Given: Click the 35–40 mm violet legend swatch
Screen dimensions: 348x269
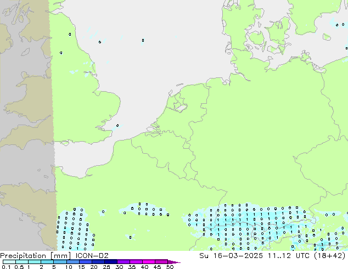Looking at the screenshot, I should pos(136,262).
